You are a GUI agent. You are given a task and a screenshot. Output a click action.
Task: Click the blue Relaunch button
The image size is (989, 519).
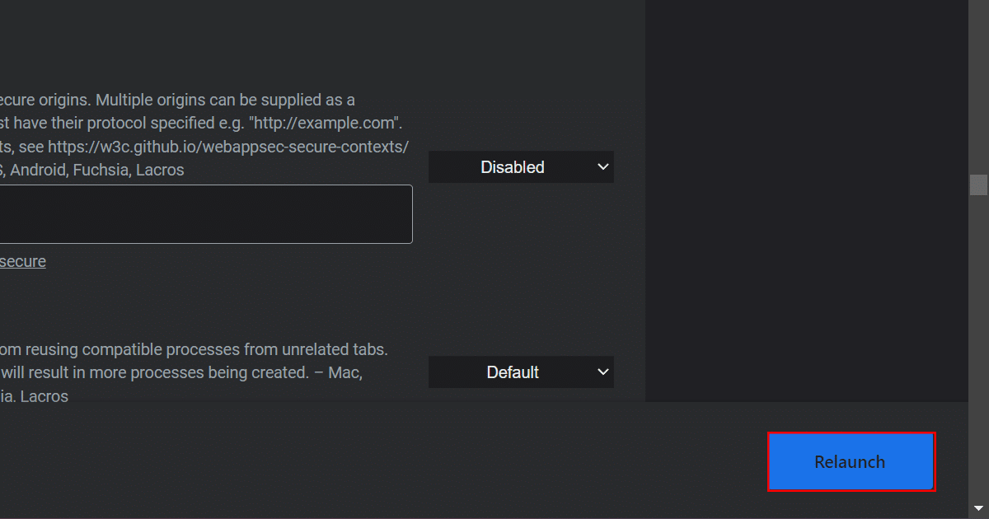851,461
